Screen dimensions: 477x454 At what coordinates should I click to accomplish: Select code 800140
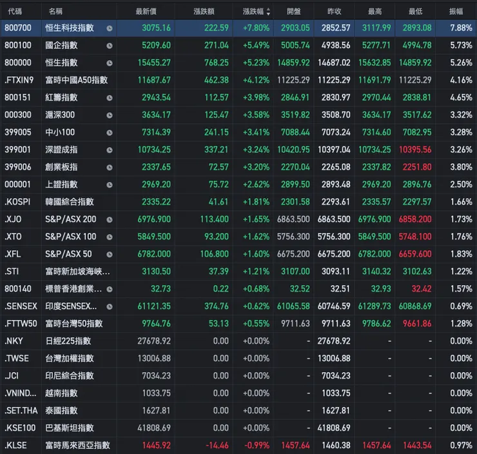click(18, 288)
